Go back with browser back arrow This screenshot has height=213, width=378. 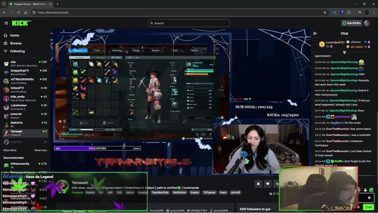coord(4,12)
